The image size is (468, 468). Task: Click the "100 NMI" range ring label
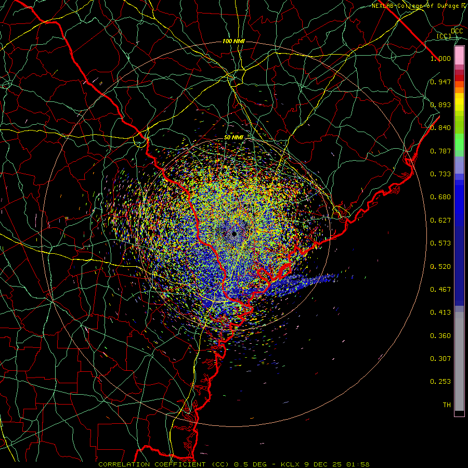[x=233, y=41]
